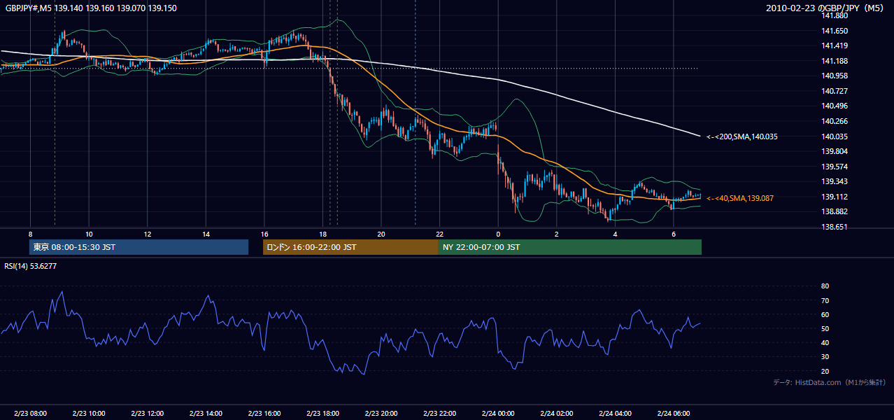
Task: Click the RSI 50 level label
Action: [825, 328]
